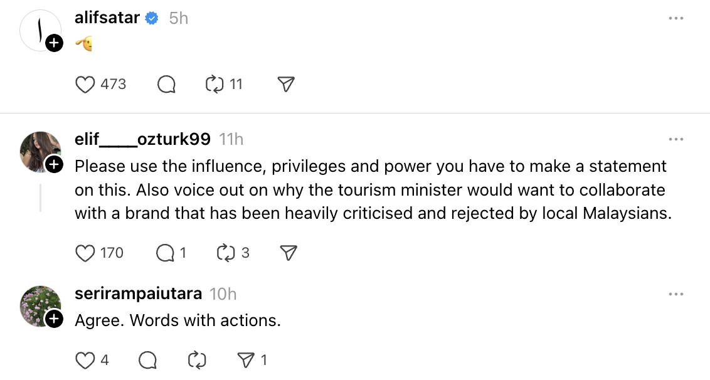Screen dimensions: 710x380
Task: Share serirampaiutara's comment
Action: point(245,360)
